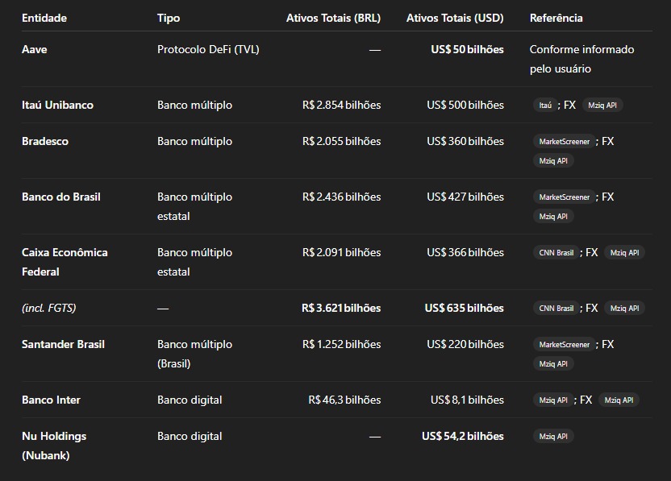This screenshot has height=481, width=671.
Task: Open Mziq API chip in incl. FGTS row
Action: click(x=624, y=309)
